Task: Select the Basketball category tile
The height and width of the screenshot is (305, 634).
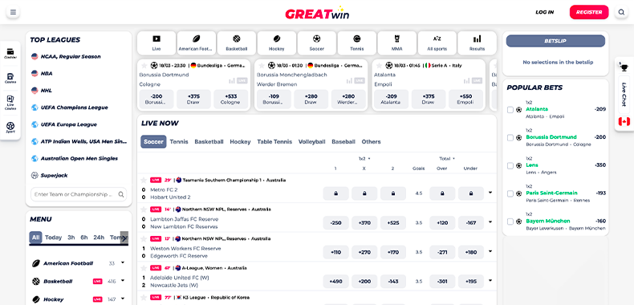Action: click(237, 43)
